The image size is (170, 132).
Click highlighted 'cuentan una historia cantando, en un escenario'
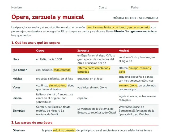[118, 27]
